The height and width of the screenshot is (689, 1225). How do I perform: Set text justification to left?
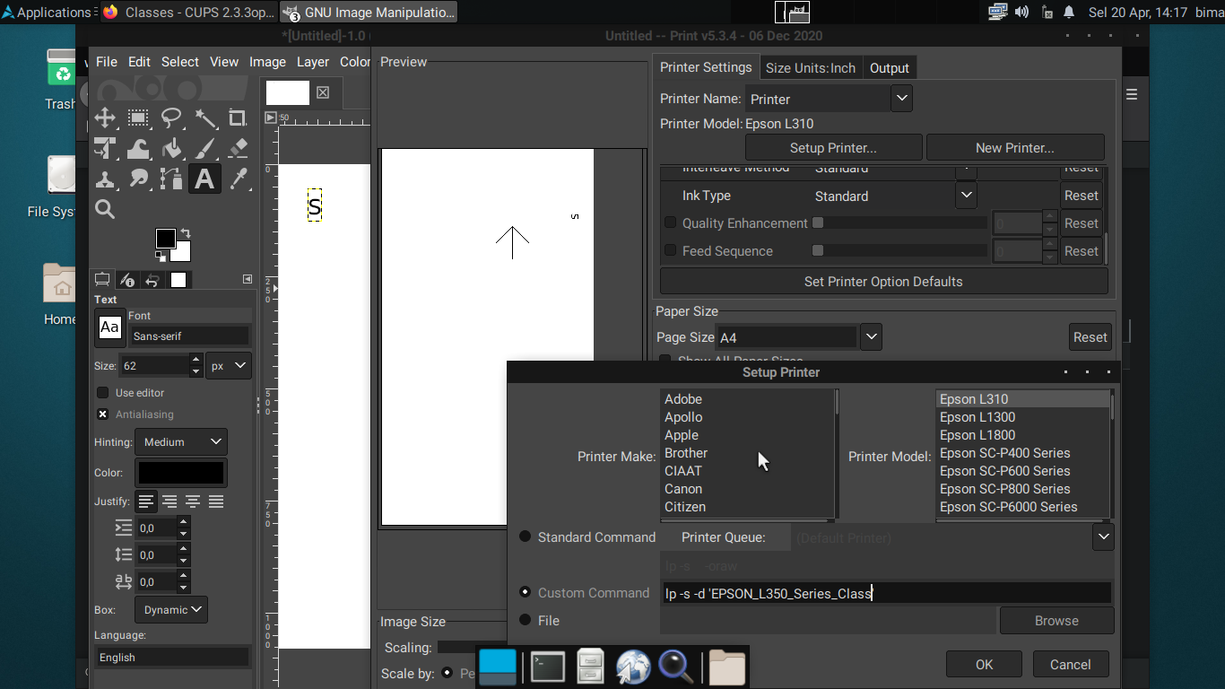[x=146, y=501]
